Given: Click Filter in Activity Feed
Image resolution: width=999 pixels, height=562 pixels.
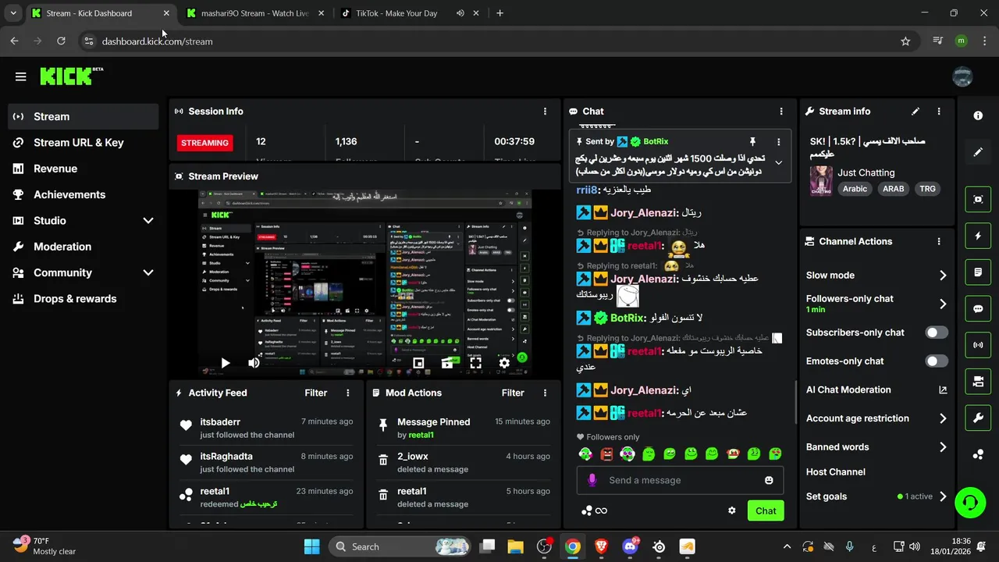Looking at the screenshot, I should (316, 393).
